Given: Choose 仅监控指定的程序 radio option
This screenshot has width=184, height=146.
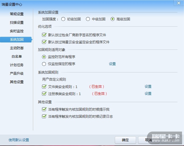Looking at the screenshot, I should (x=44, y=64).
